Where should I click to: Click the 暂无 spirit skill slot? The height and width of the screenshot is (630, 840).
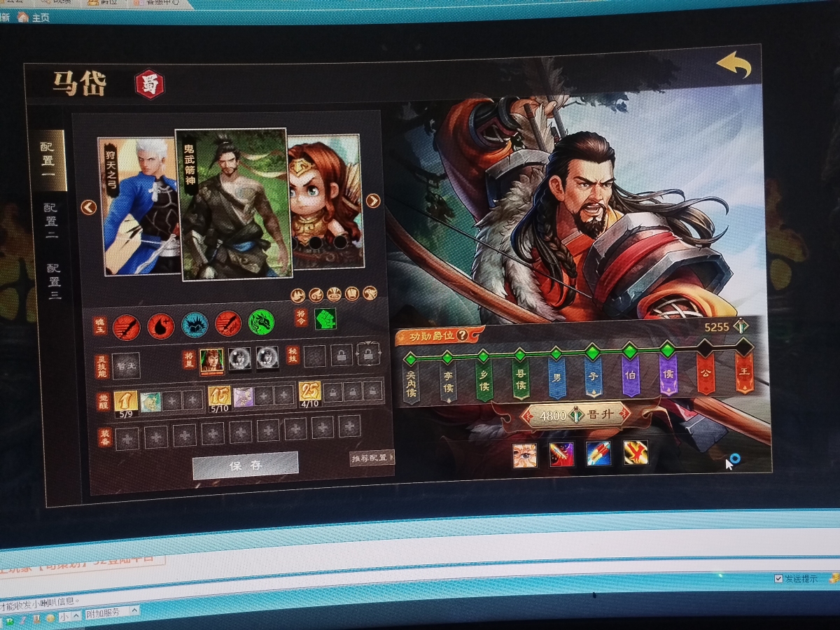pyautogui.click(x=126, y=366)
